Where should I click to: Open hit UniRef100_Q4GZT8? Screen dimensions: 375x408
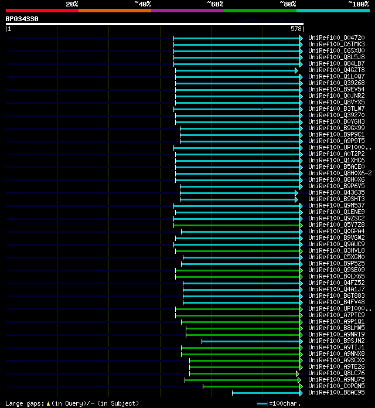(x=336, y=70)
